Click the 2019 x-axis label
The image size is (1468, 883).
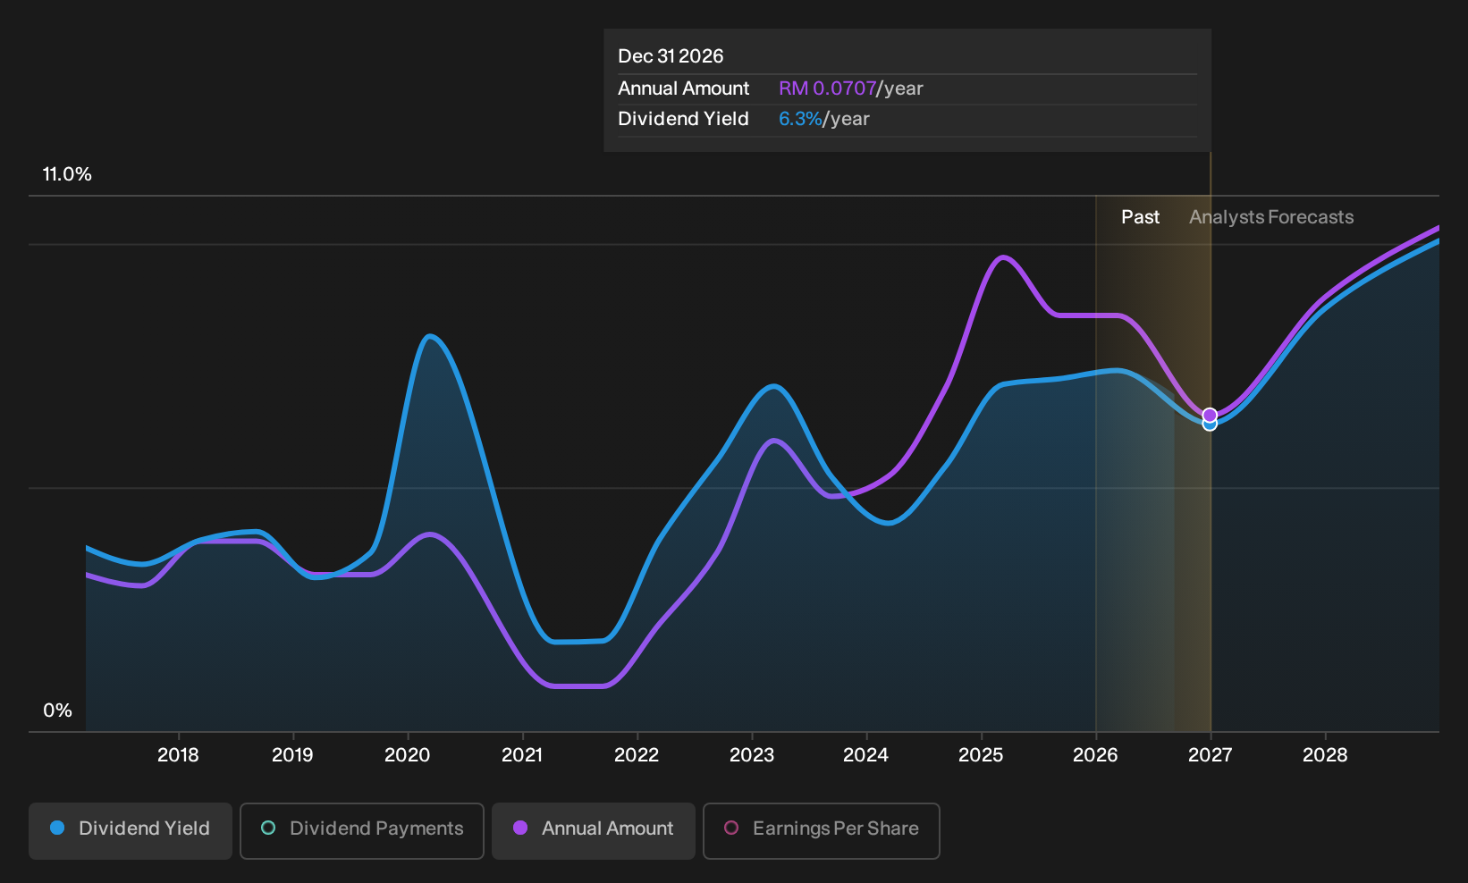coord(292,755)
